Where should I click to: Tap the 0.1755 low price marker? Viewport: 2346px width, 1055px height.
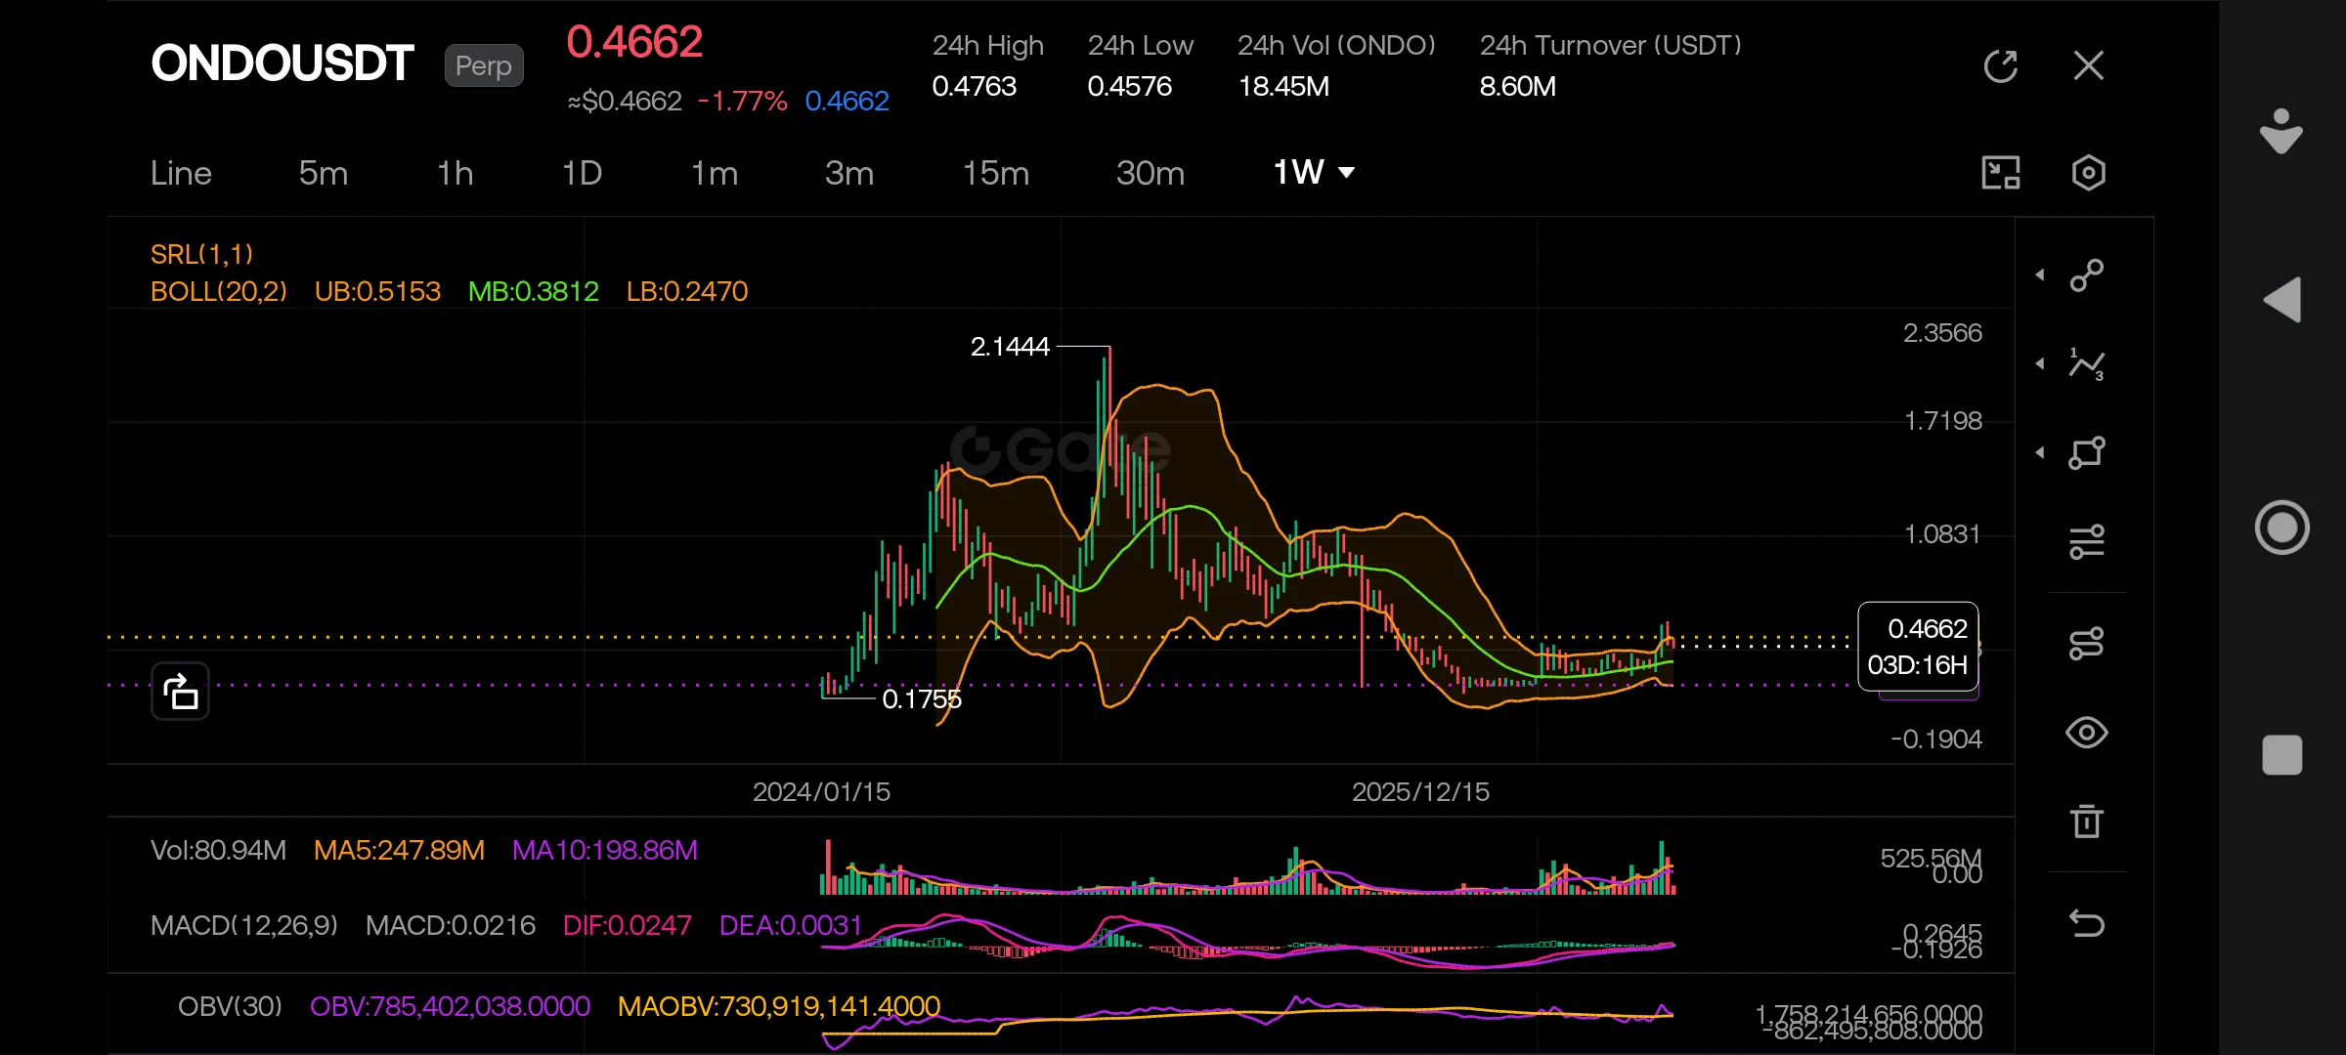[922, 699]
